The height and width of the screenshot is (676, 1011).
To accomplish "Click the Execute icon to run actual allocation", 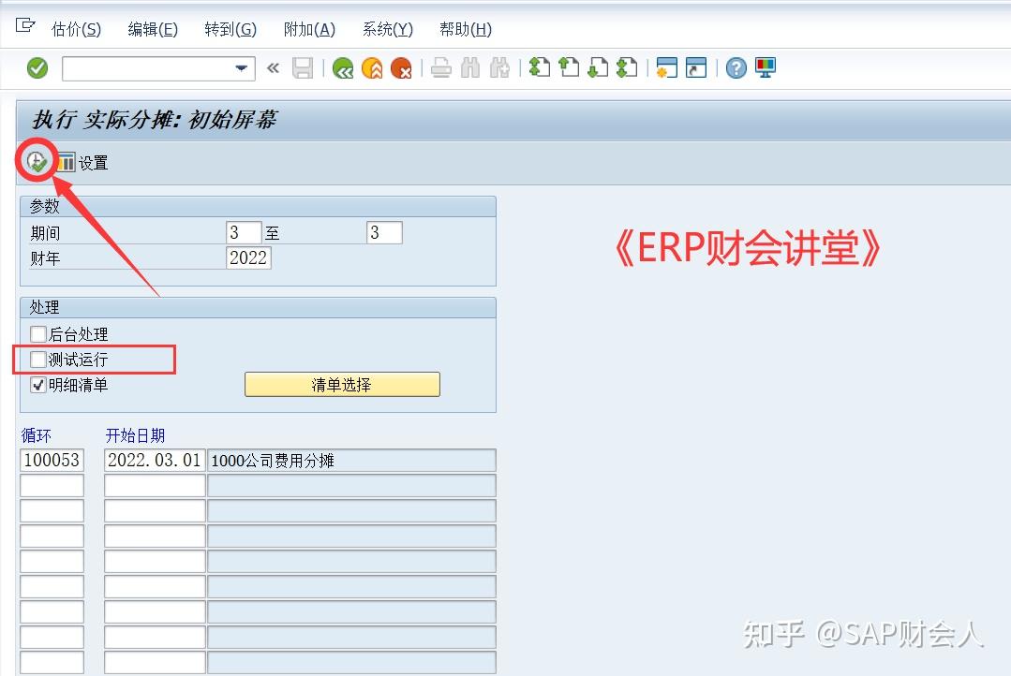I will tap(36, 161).
